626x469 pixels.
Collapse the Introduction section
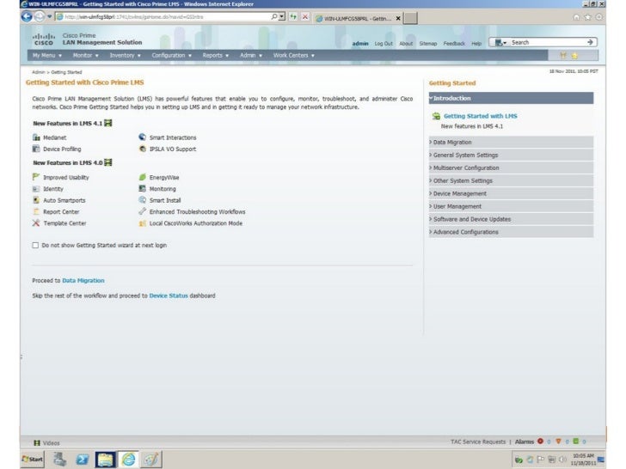(511, 98)
